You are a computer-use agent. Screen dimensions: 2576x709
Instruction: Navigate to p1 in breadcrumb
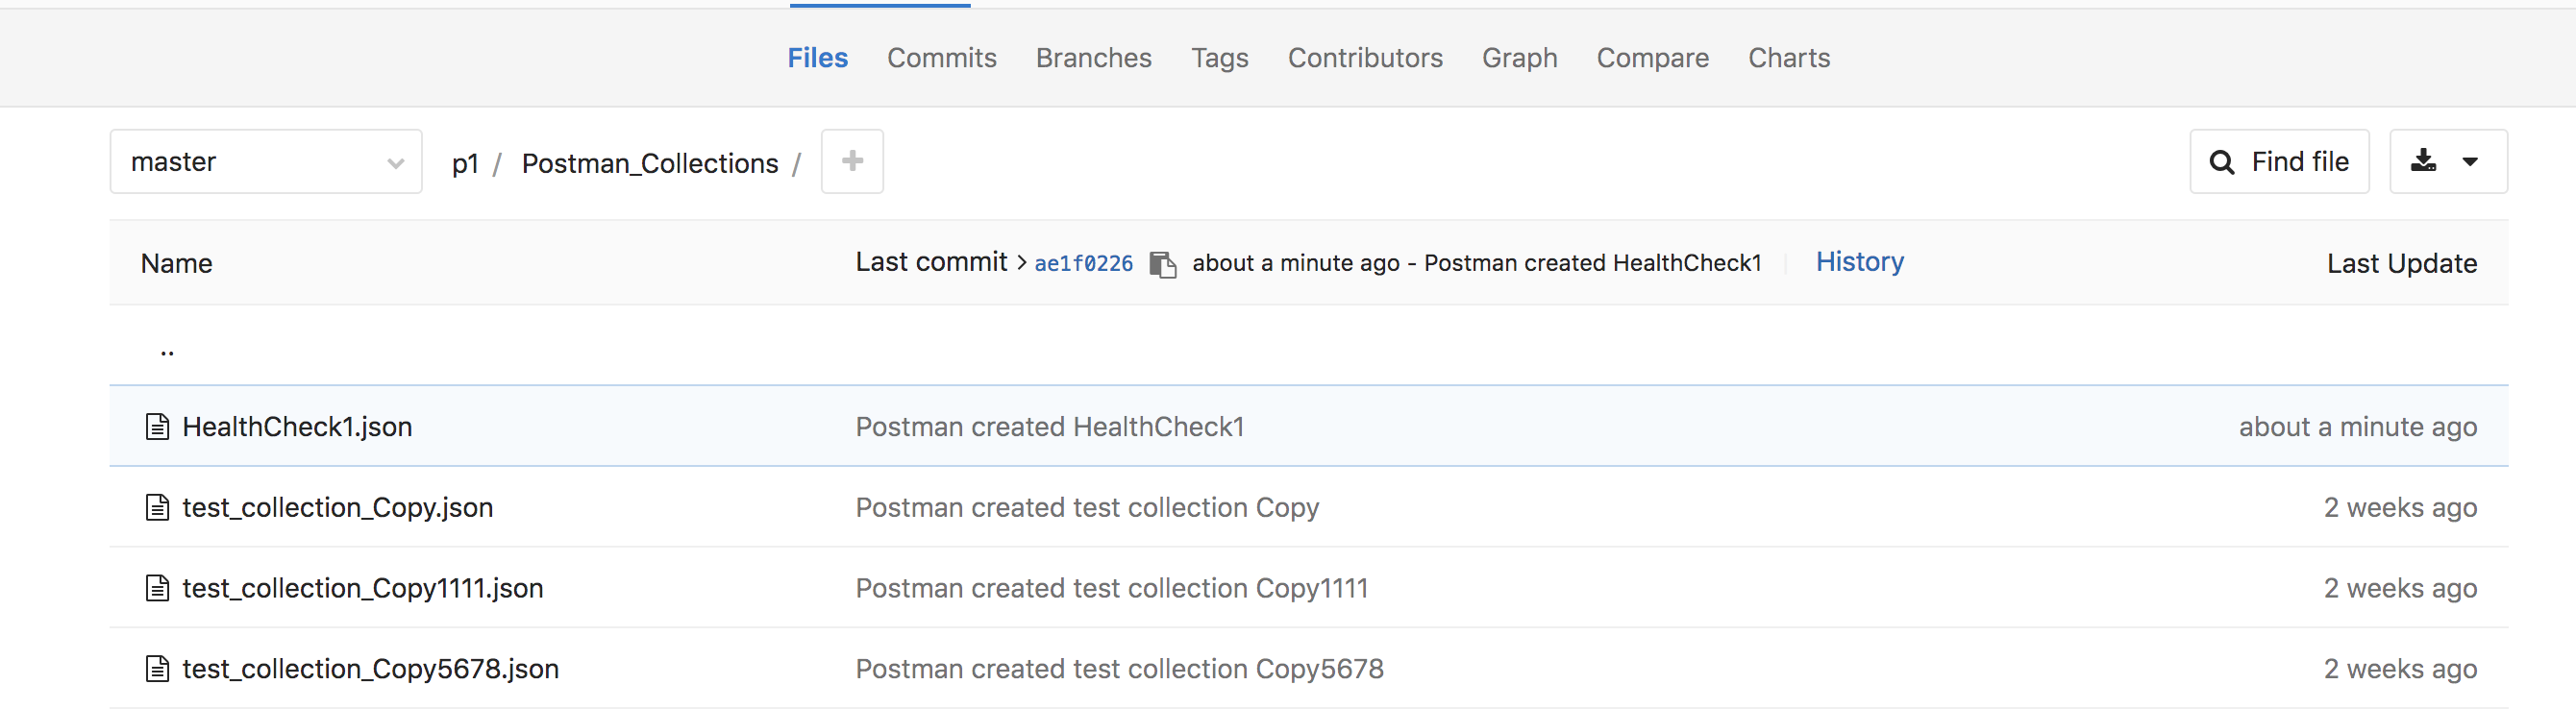(465, 163)
